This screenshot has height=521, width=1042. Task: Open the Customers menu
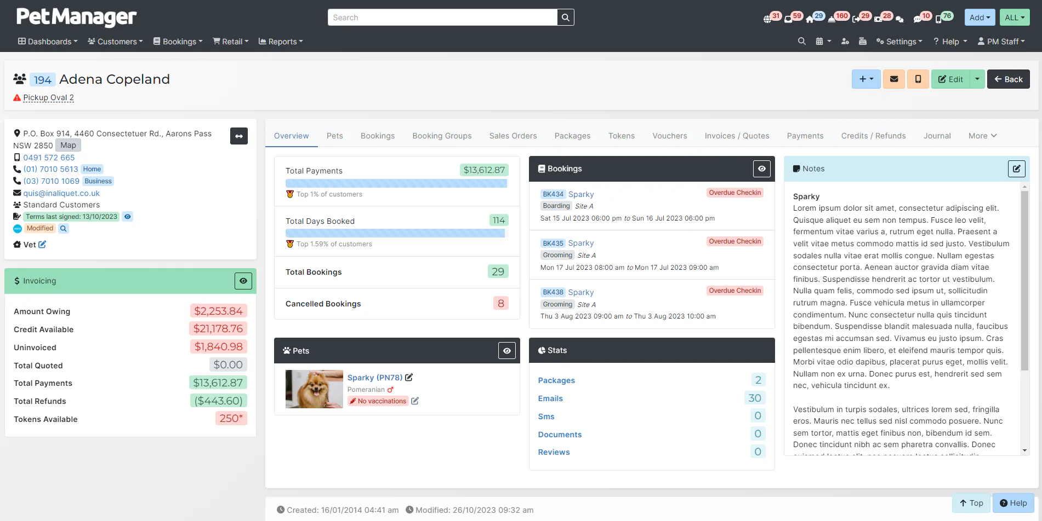pos(115,42)
